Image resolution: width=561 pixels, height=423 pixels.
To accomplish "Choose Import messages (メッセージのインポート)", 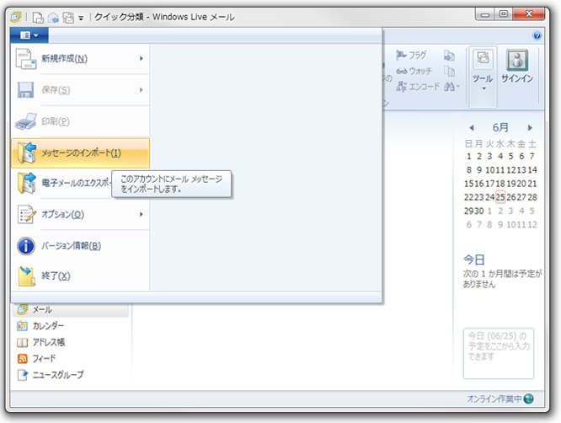I will click(81, 153).
